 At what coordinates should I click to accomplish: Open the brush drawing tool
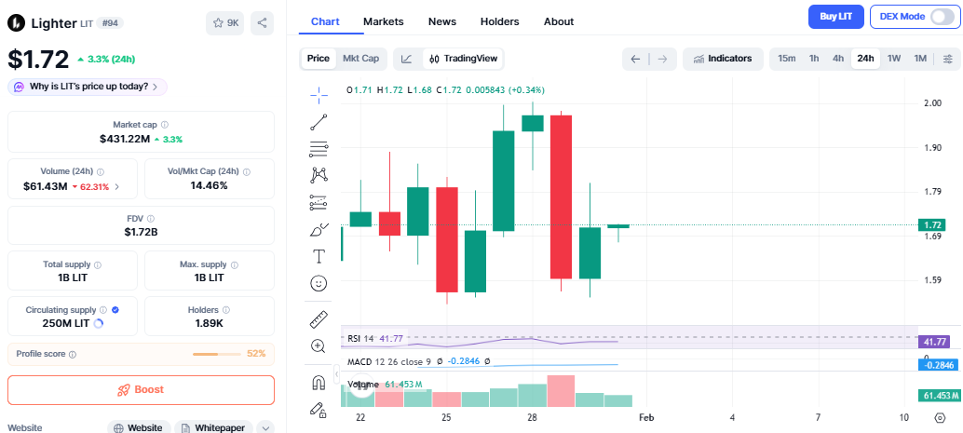tap(319, 229)
